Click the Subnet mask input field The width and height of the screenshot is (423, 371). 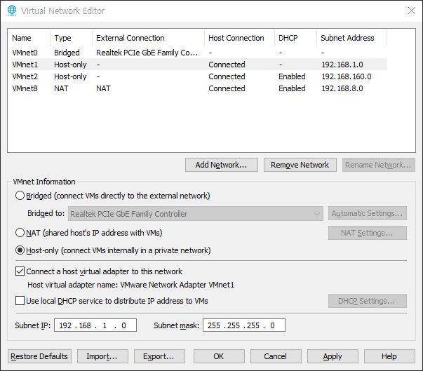[x=244, y=325]
